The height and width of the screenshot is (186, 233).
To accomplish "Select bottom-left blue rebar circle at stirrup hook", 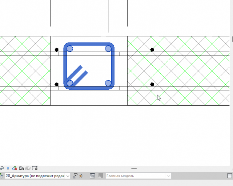I will pyautogui.click(x=70, y=83).
